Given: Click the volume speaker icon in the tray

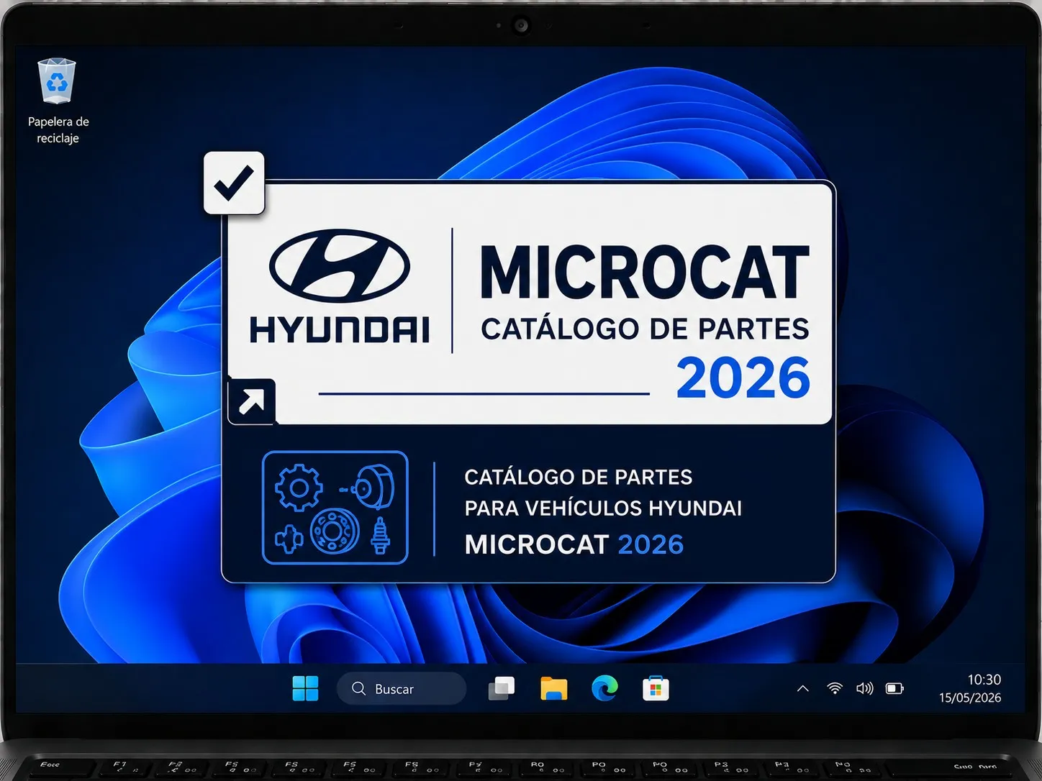Looking at the screenshot, I should (x=864, y=688).
